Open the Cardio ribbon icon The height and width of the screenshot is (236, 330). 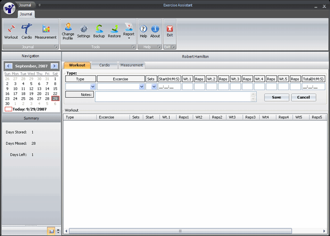click(27, 29)
